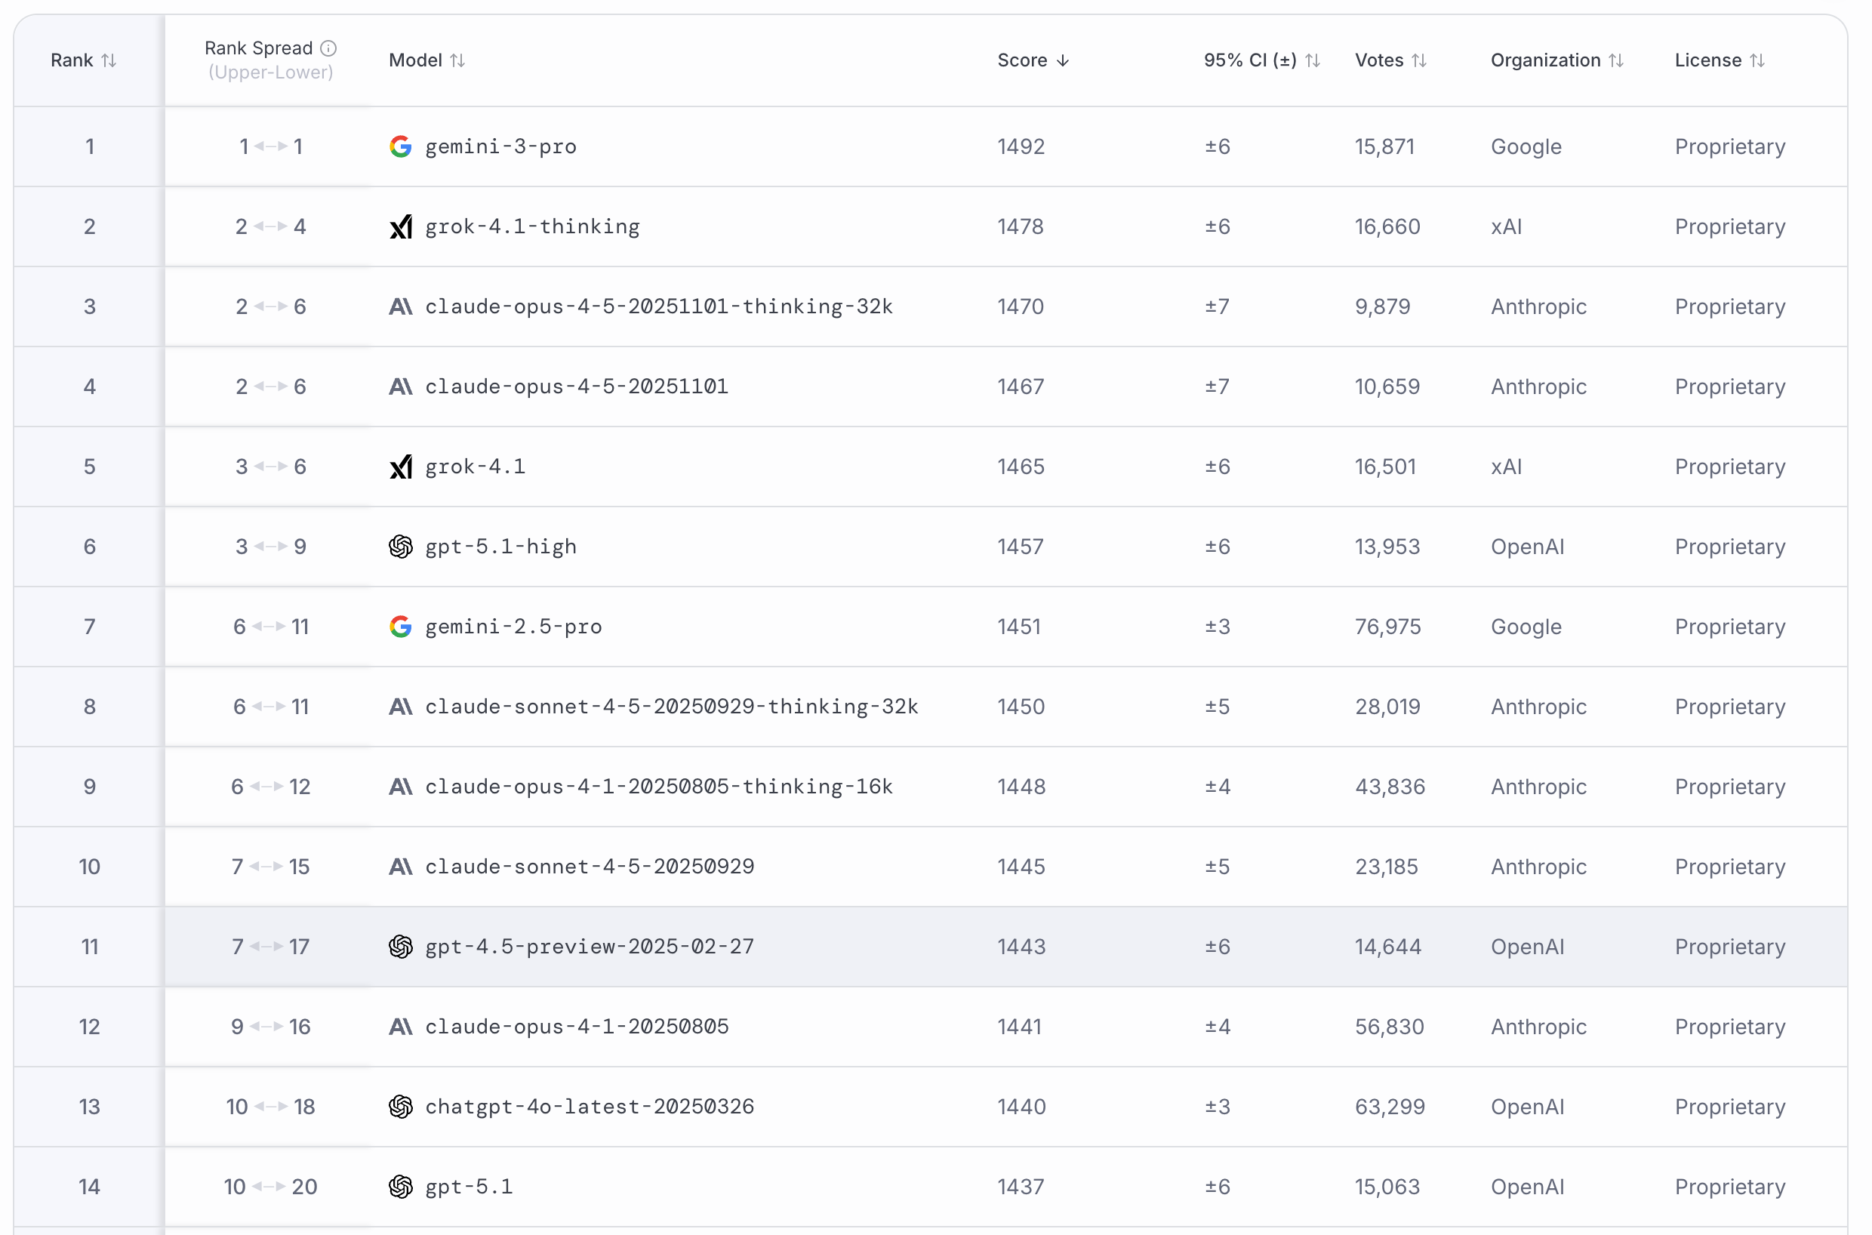Click the Rank Spread info icon
This screenshot has width=1872, height=1235.
tap(328, 48)
